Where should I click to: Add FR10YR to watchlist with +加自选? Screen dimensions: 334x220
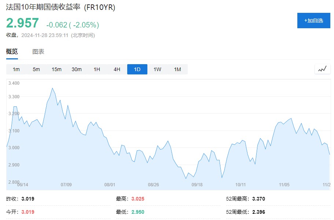pos(313,21)
